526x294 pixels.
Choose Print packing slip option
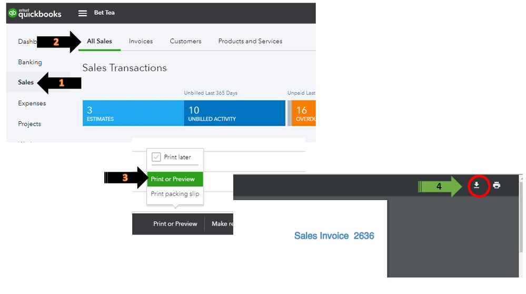point(175,194)
